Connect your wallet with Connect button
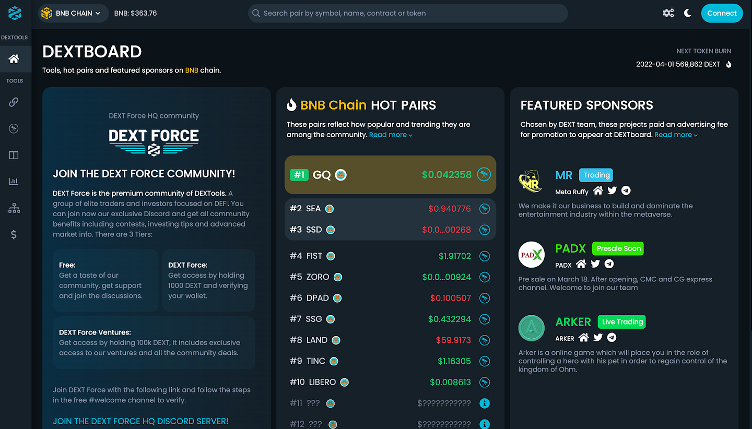This screenshot has width=752, height=429. click(722, 13)
